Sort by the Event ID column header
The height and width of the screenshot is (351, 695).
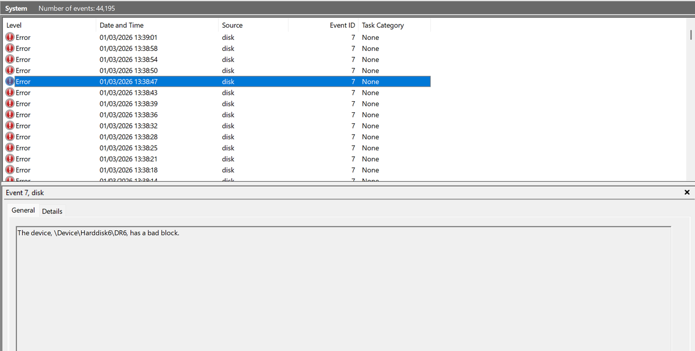click(x=323, y=25)
